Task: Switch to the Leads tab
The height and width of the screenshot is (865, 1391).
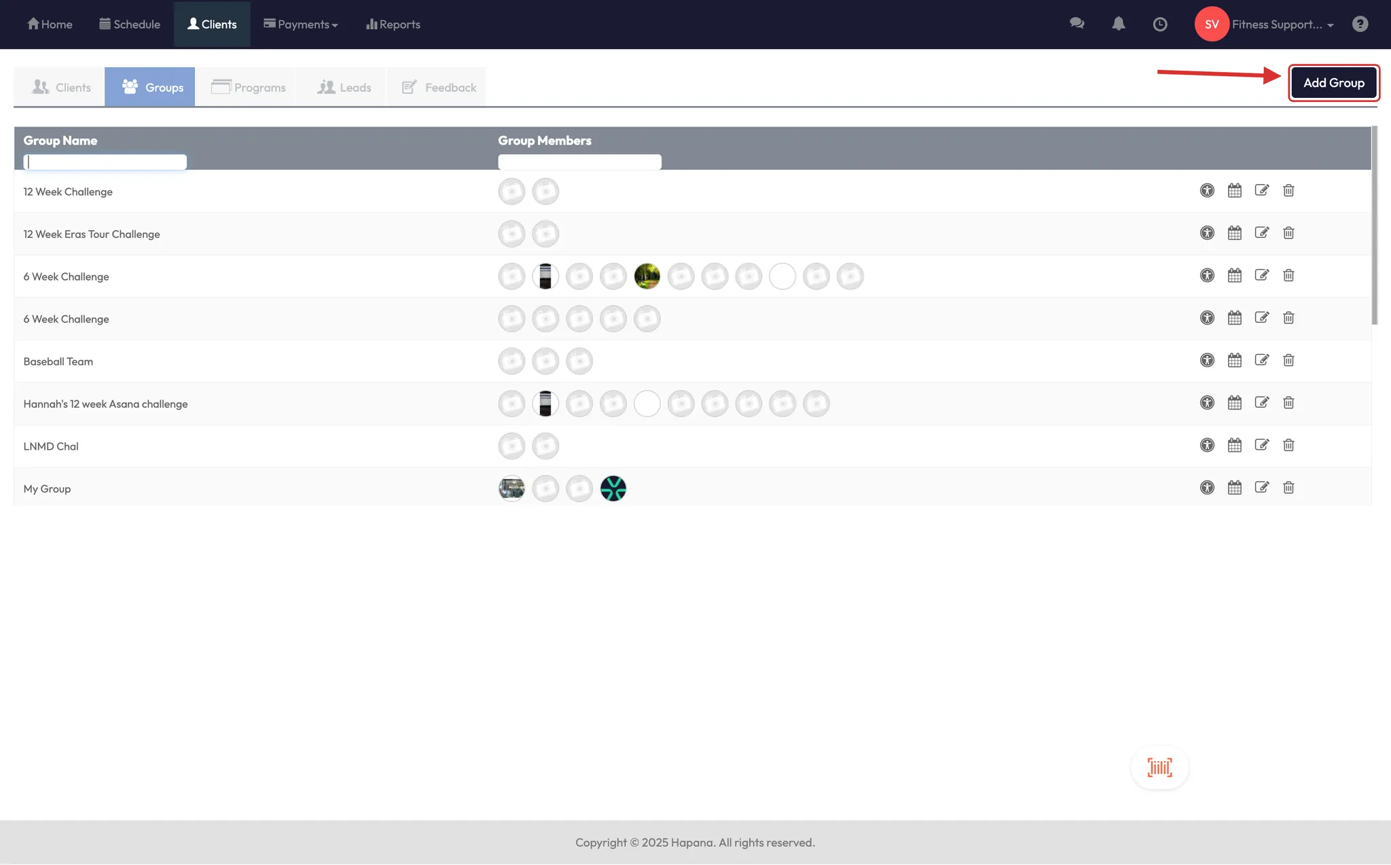Action: tap(344, 87)
